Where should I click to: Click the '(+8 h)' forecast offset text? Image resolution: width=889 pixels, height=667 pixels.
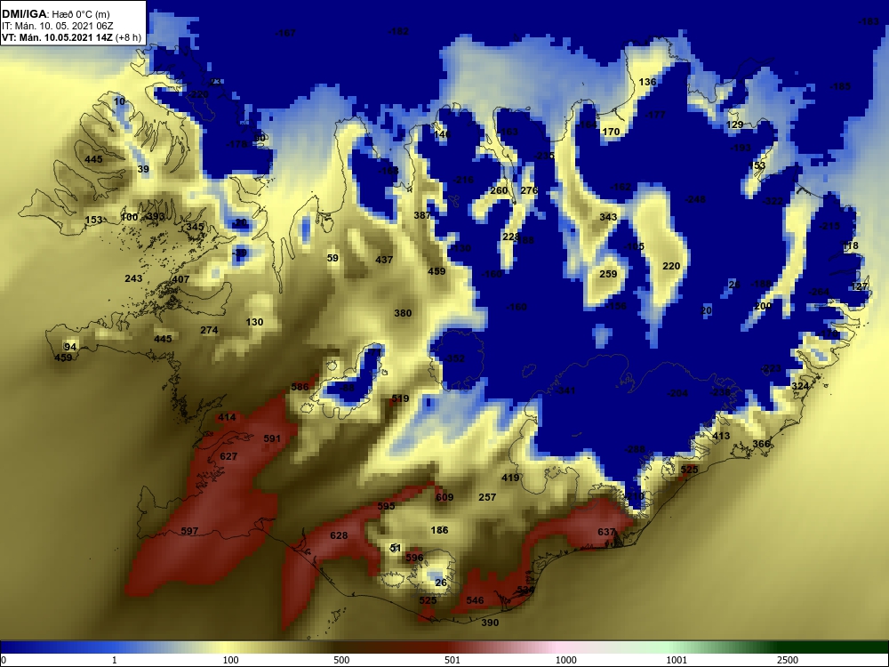click(x=128, y=38)
